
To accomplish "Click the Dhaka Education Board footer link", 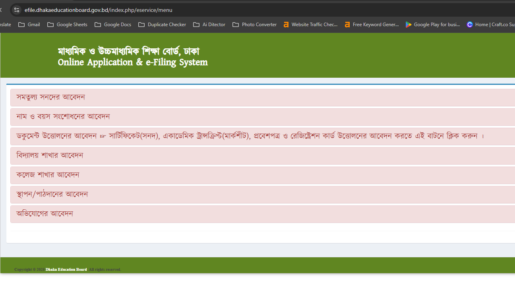I will click(x=66, y=270).
